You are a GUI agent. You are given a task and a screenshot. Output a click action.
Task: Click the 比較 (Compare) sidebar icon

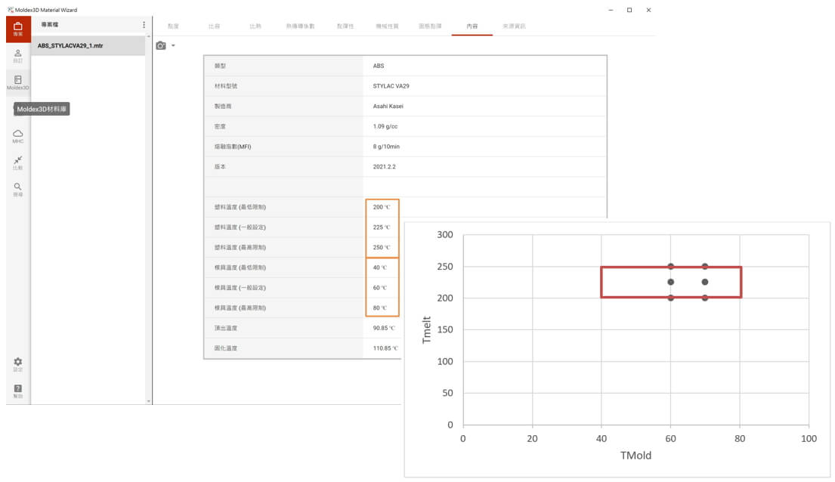[18, 162]
